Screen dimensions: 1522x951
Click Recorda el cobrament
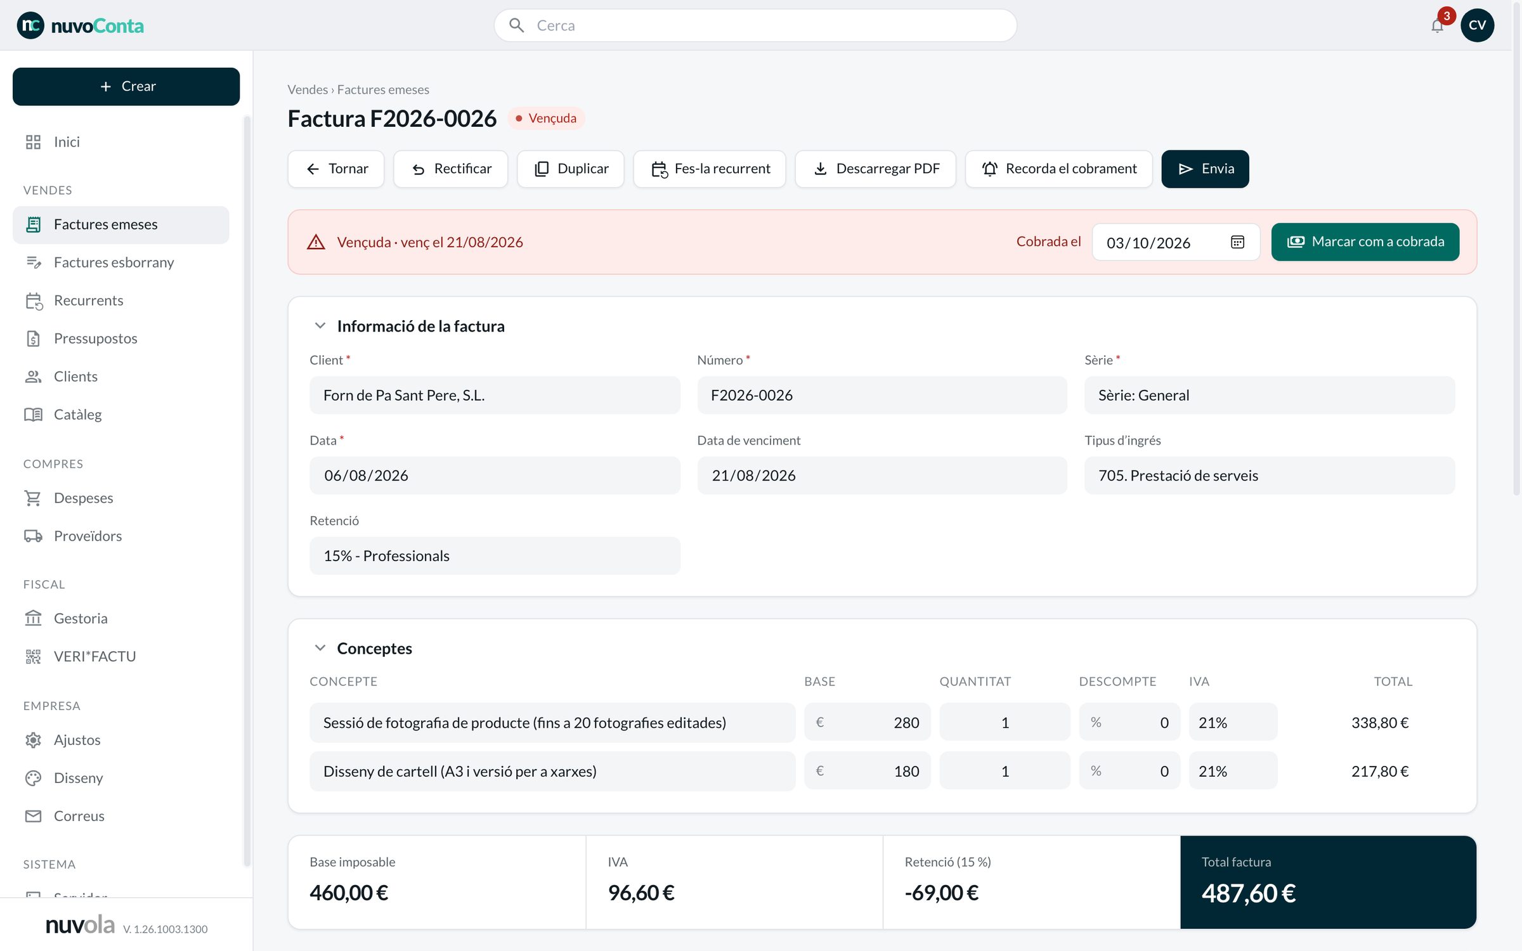[x=1059, y=169]
